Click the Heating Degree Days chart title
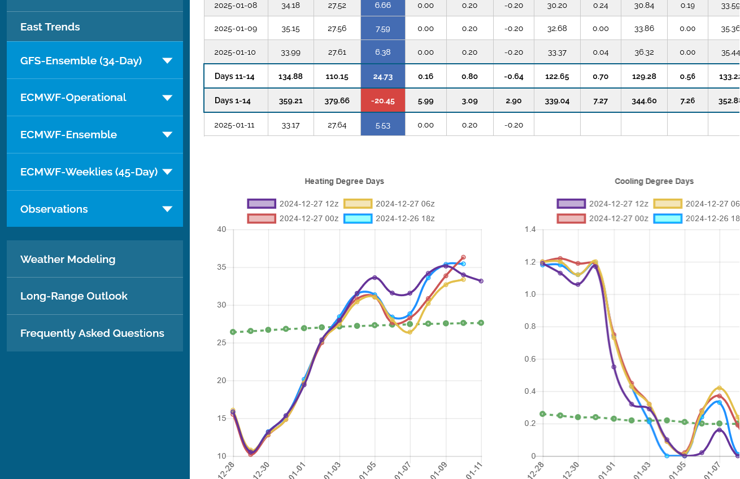The height and width of the screenshot is (479, 740). [344, 181]
